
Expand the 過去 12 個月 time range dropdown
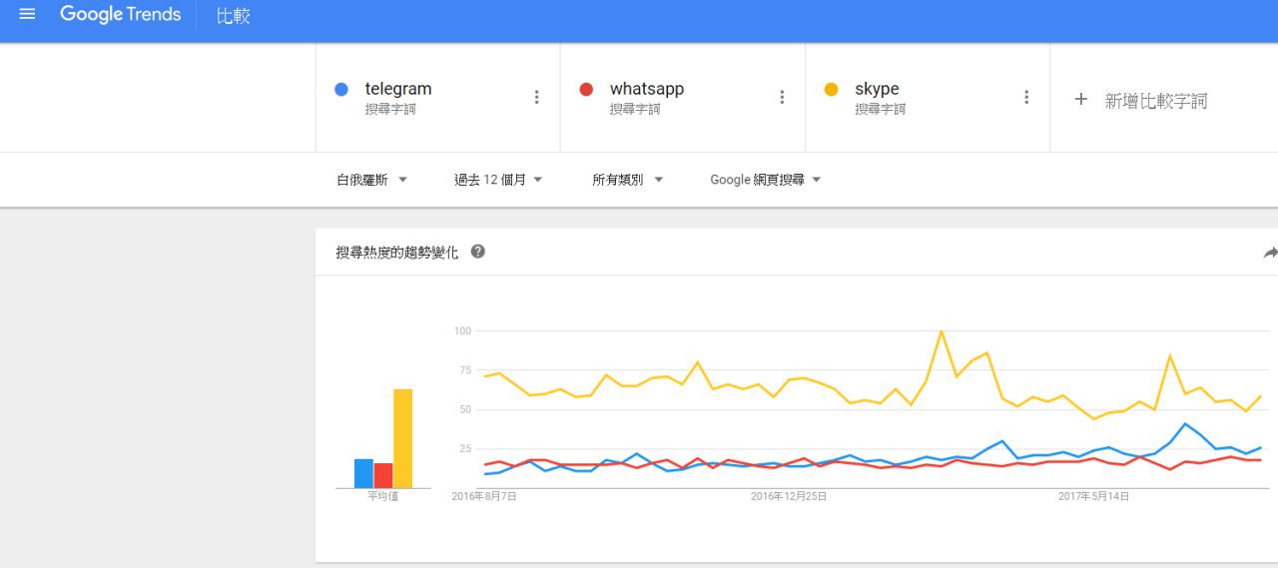pos(498,180)
